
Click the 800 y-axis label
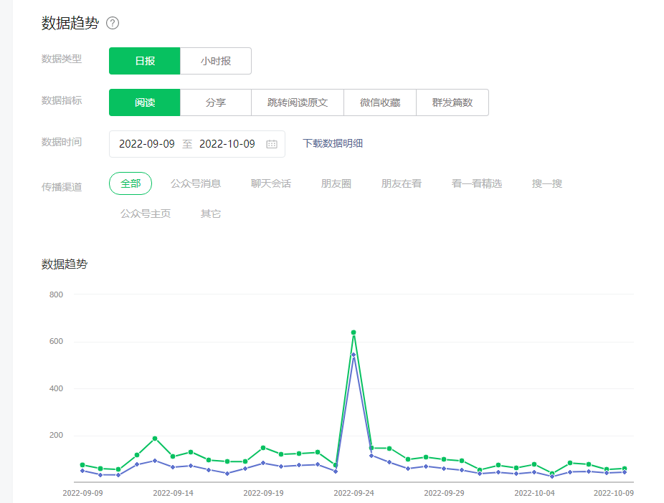click(56, 294)
